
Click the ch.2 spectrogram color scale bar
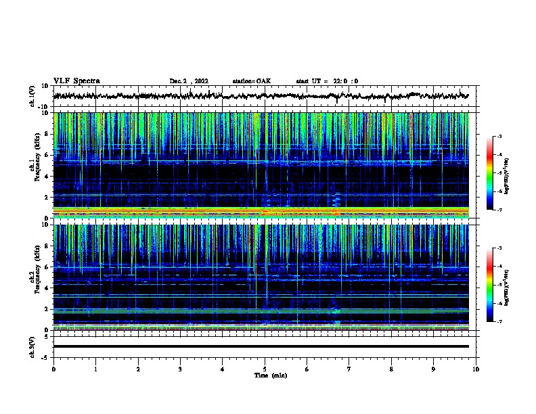(x=490, y=285)
